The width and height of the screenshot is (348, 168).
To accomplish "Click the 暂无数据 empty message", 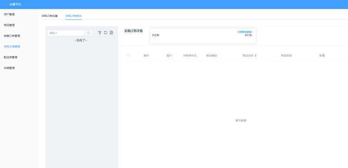I will point(241,120).
